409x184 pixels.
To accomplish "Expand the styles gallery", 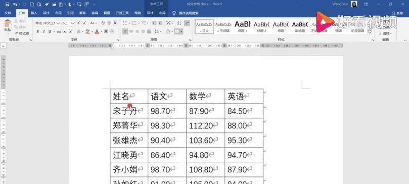I will [x=370, y=32].
